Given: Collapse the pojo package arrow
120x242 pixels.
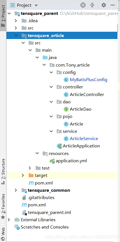Looking at the screenshot, I should click(x=51, y=117).
